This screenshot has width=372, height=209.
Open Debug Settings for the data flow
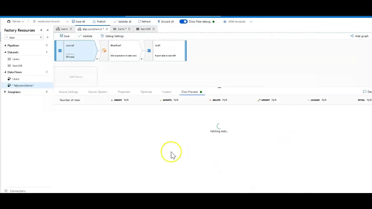point(112,36)
